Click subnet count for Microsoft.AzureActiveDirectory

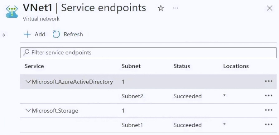point(123,82)
